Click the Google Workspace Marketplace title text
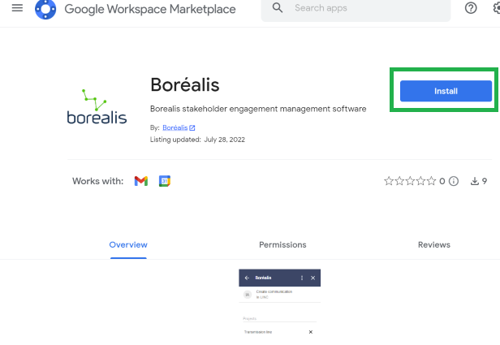The image size is (500, 345). click(150, 10)
